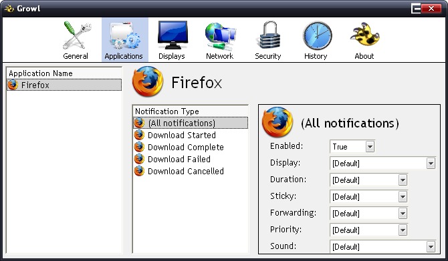Screen dimensions: 448x261
Task: Open the Network globe icon
Action: (x=220, y=37)
